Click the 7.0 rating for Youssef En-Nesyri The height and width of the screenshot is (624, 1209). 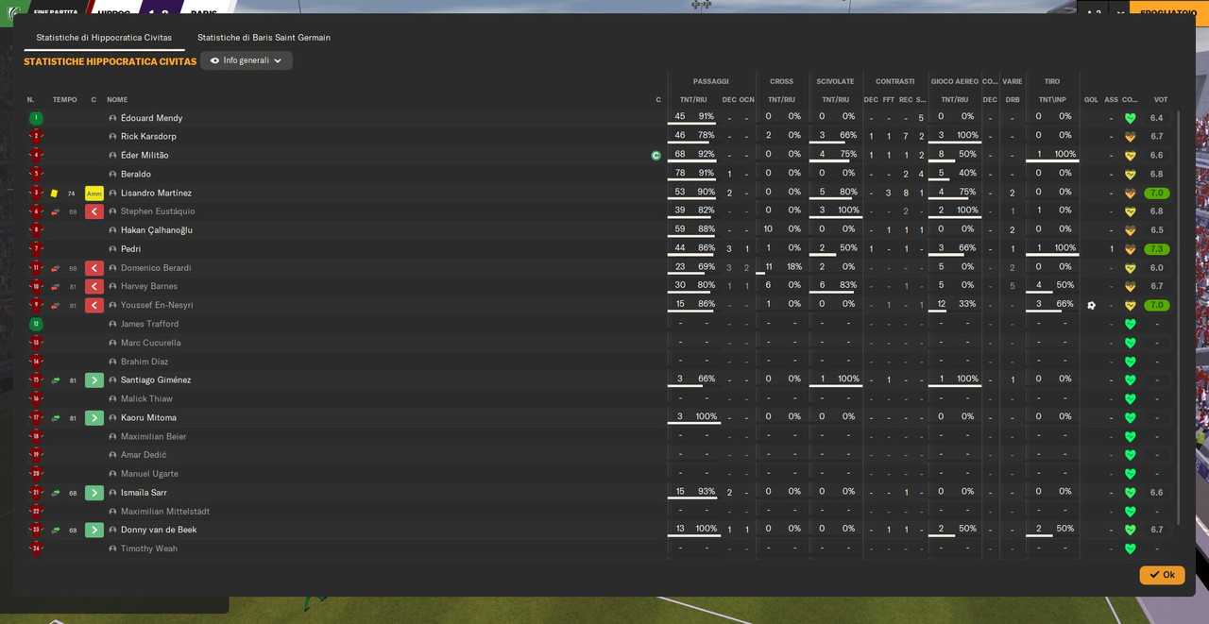[x=1157, y=305]
